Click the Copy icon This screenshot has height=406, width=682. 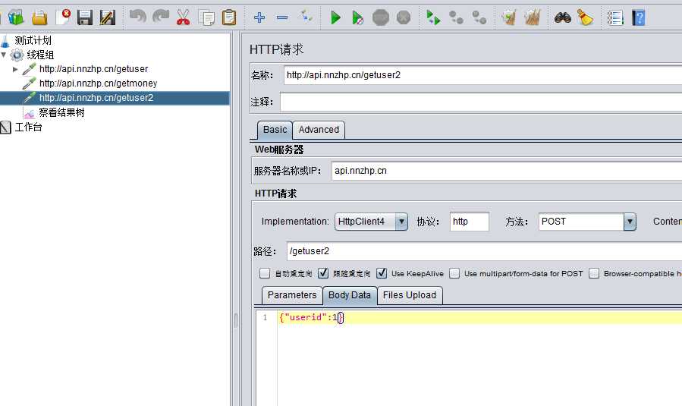(x=206, y=17)
